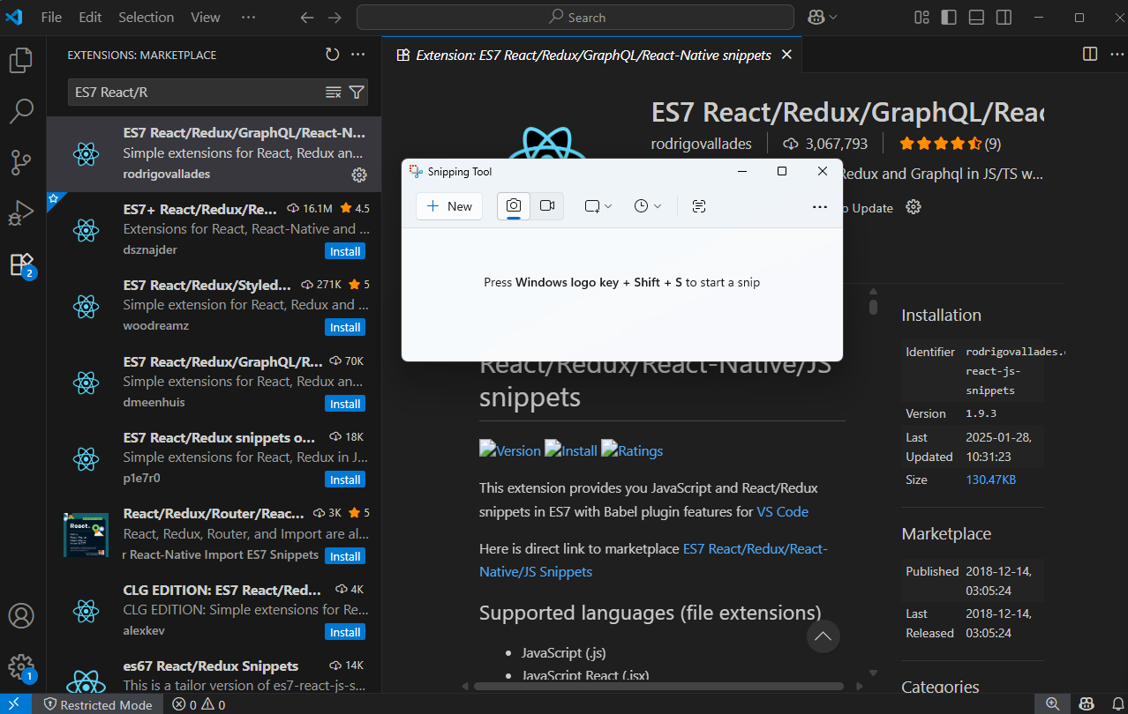The width and height of the screenshot is (1128, 714).
Task: Open Manage gear icon in activity bar
Action: [21, 666]
